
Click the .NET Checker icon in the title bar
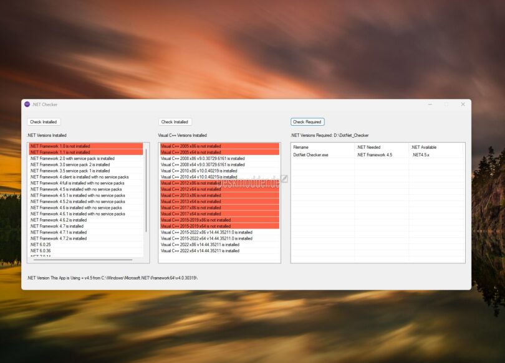(x=27, y=104)
